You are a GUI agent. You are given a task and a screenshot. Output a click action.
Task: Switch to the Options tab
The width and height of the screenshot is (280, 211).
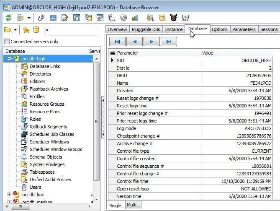[x=220, y=29]
